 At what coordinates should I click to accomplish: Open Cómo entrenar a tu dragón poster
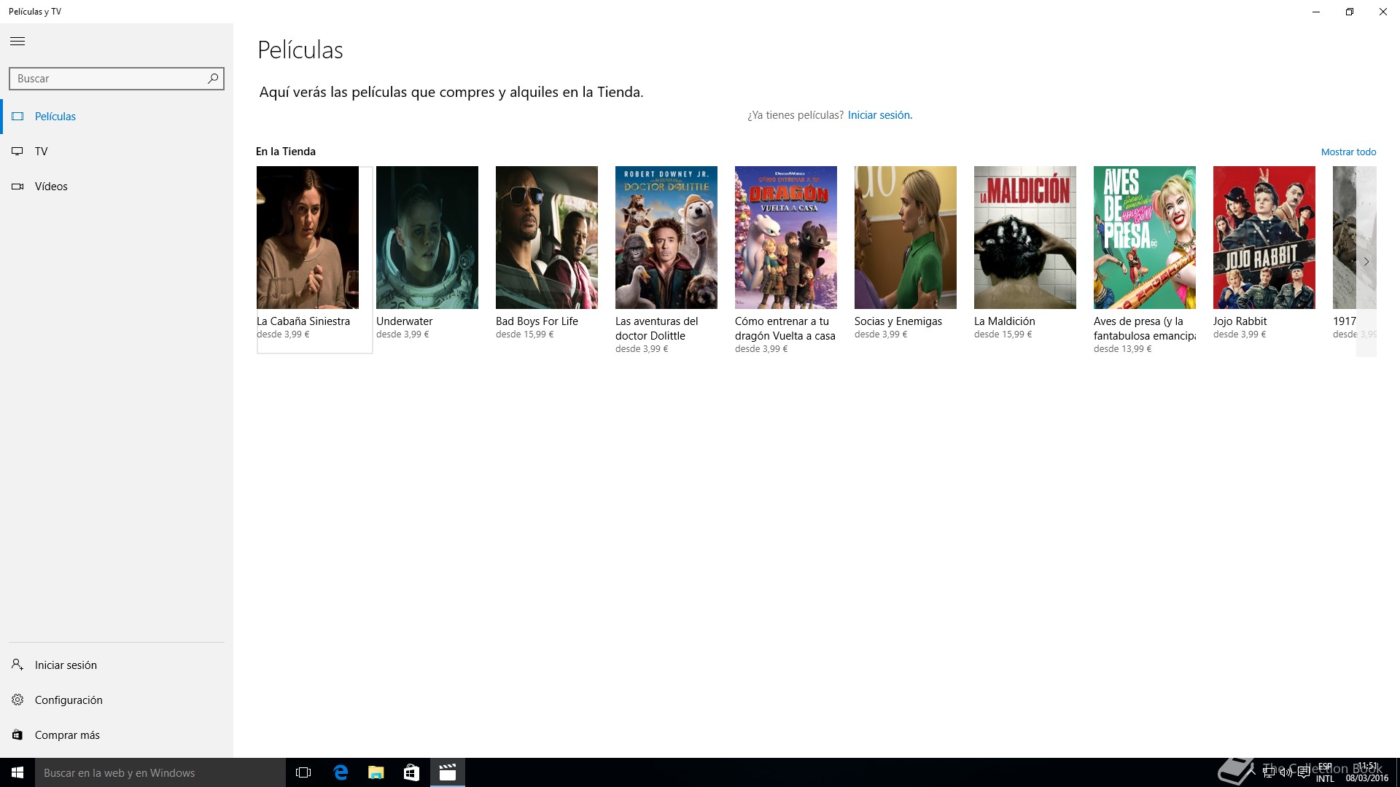point(786,238)
